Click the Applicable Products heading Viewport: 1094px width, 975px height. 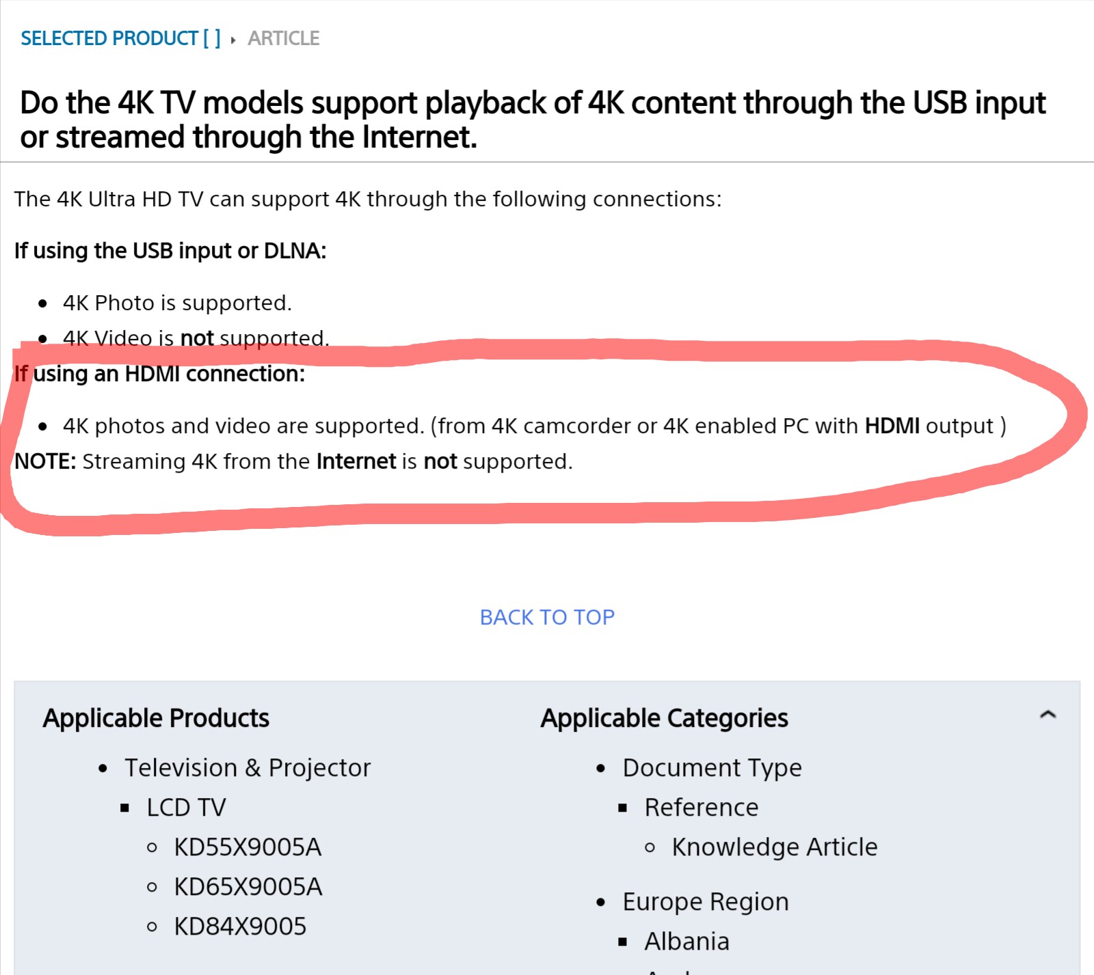pos(156,718)
